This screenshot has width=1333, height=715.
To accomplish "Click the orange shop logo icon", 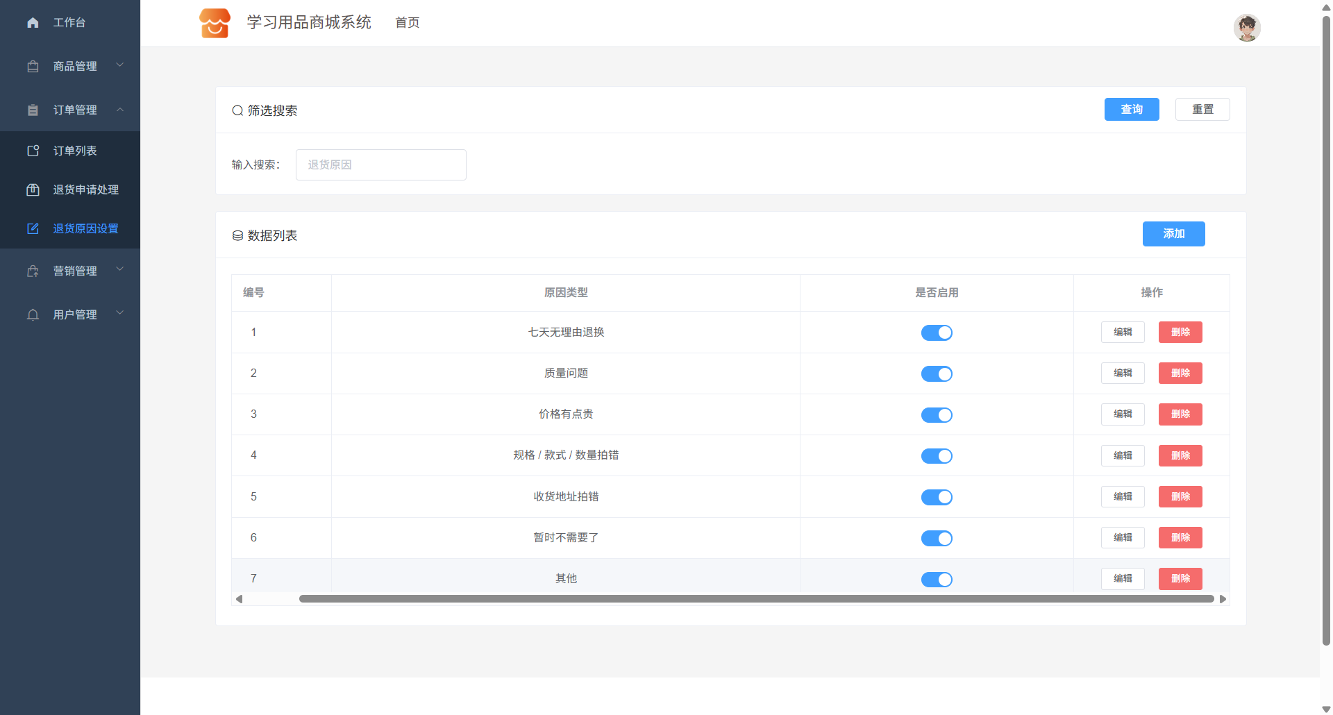I will coord(215,23).
